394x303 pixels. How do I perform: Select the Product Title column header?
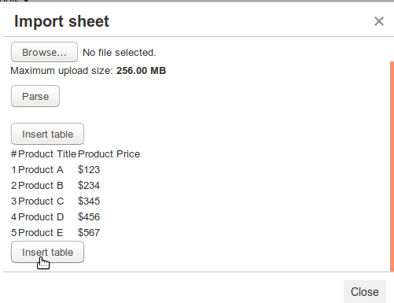pyautogui.click(x=47, y=154)
